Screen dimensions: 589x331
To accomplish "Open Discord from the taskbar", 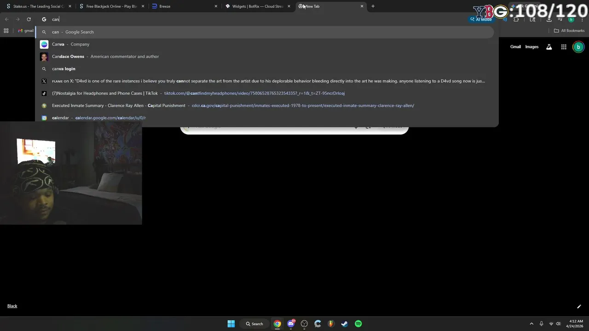I will [x=291, y=324].
